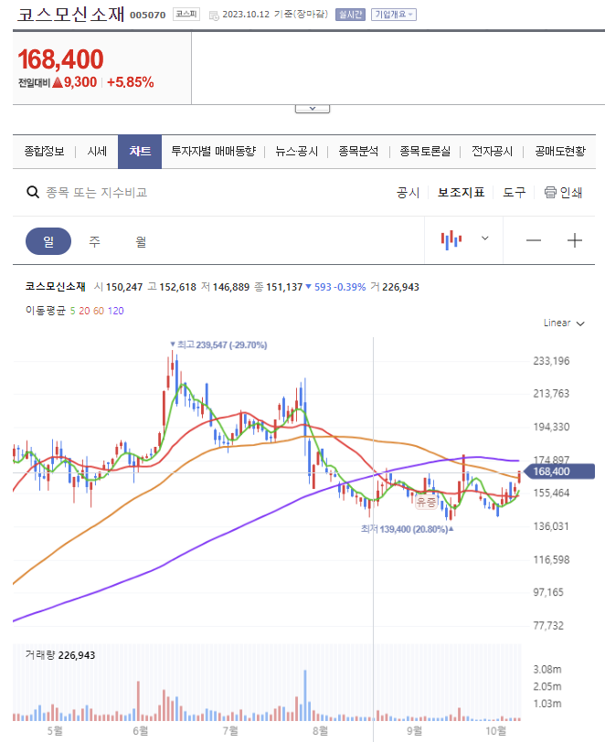Click the stock code 005070

coord(148,16)
